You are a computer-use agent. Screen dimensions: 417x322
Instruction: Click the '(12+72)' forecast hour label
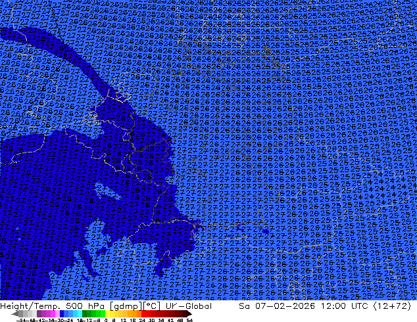tap(392, 306)
